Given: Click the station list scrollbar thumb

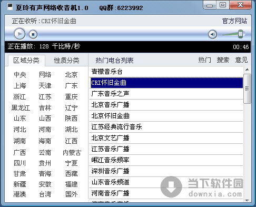Looking at the screenshot, I should 247,88.
